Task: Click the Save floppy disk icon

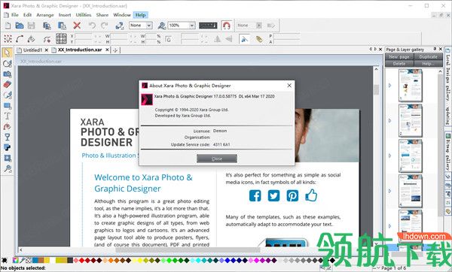Action: coord(31,26)
